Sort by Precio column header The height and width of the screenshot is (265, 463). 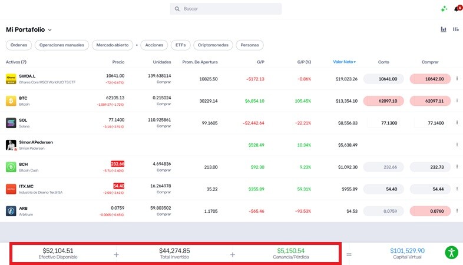[x=118, y=62]
